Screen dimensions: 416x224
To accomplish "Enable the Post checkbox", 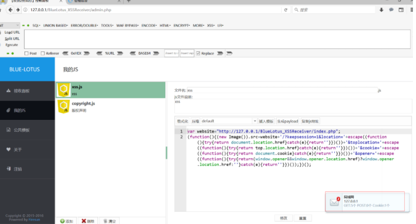I will coord(26,54).
